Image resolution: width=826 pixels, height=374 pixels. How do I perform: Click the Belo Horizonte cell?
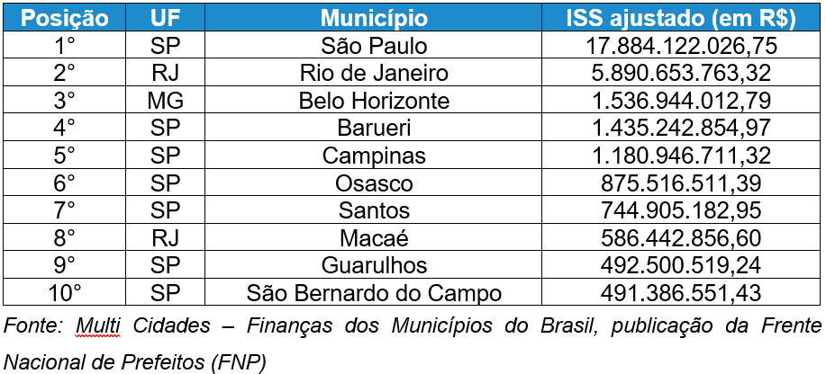[x=374, y=101]
